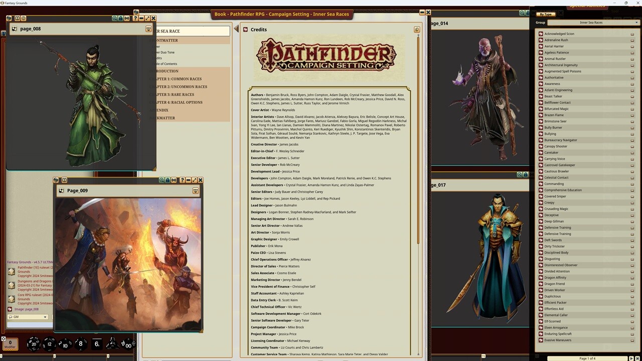
Task: Toggle the padlock lock on page_009 window
Action: coord(168,180)
